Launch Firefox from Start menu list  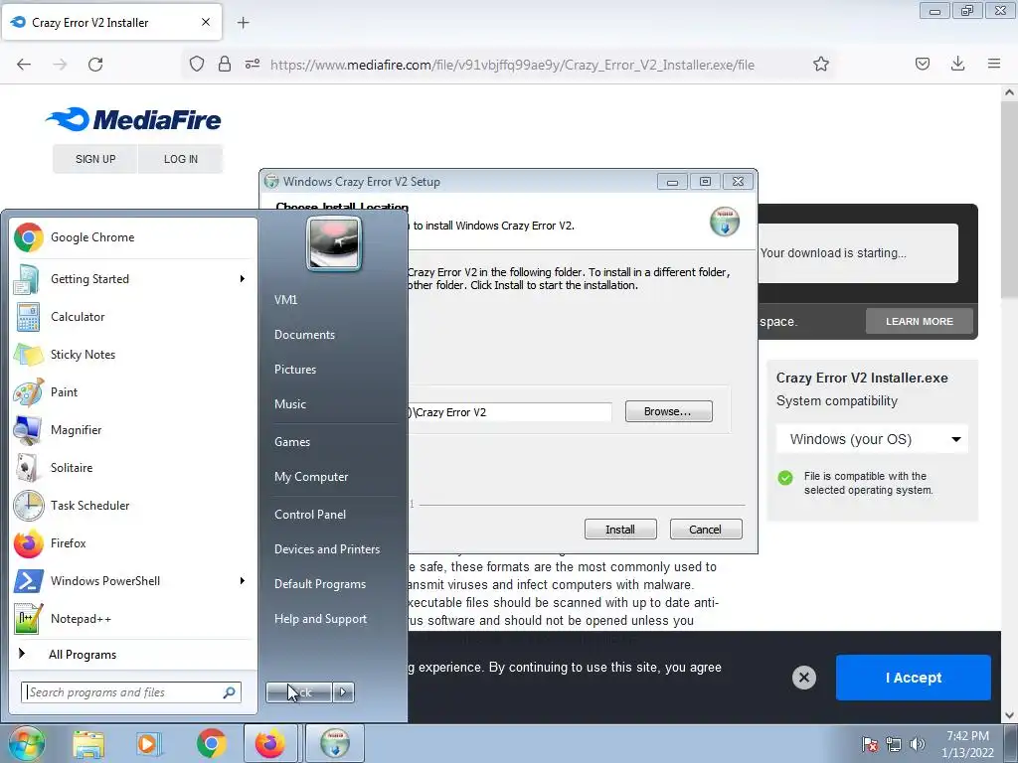[133, 543]
